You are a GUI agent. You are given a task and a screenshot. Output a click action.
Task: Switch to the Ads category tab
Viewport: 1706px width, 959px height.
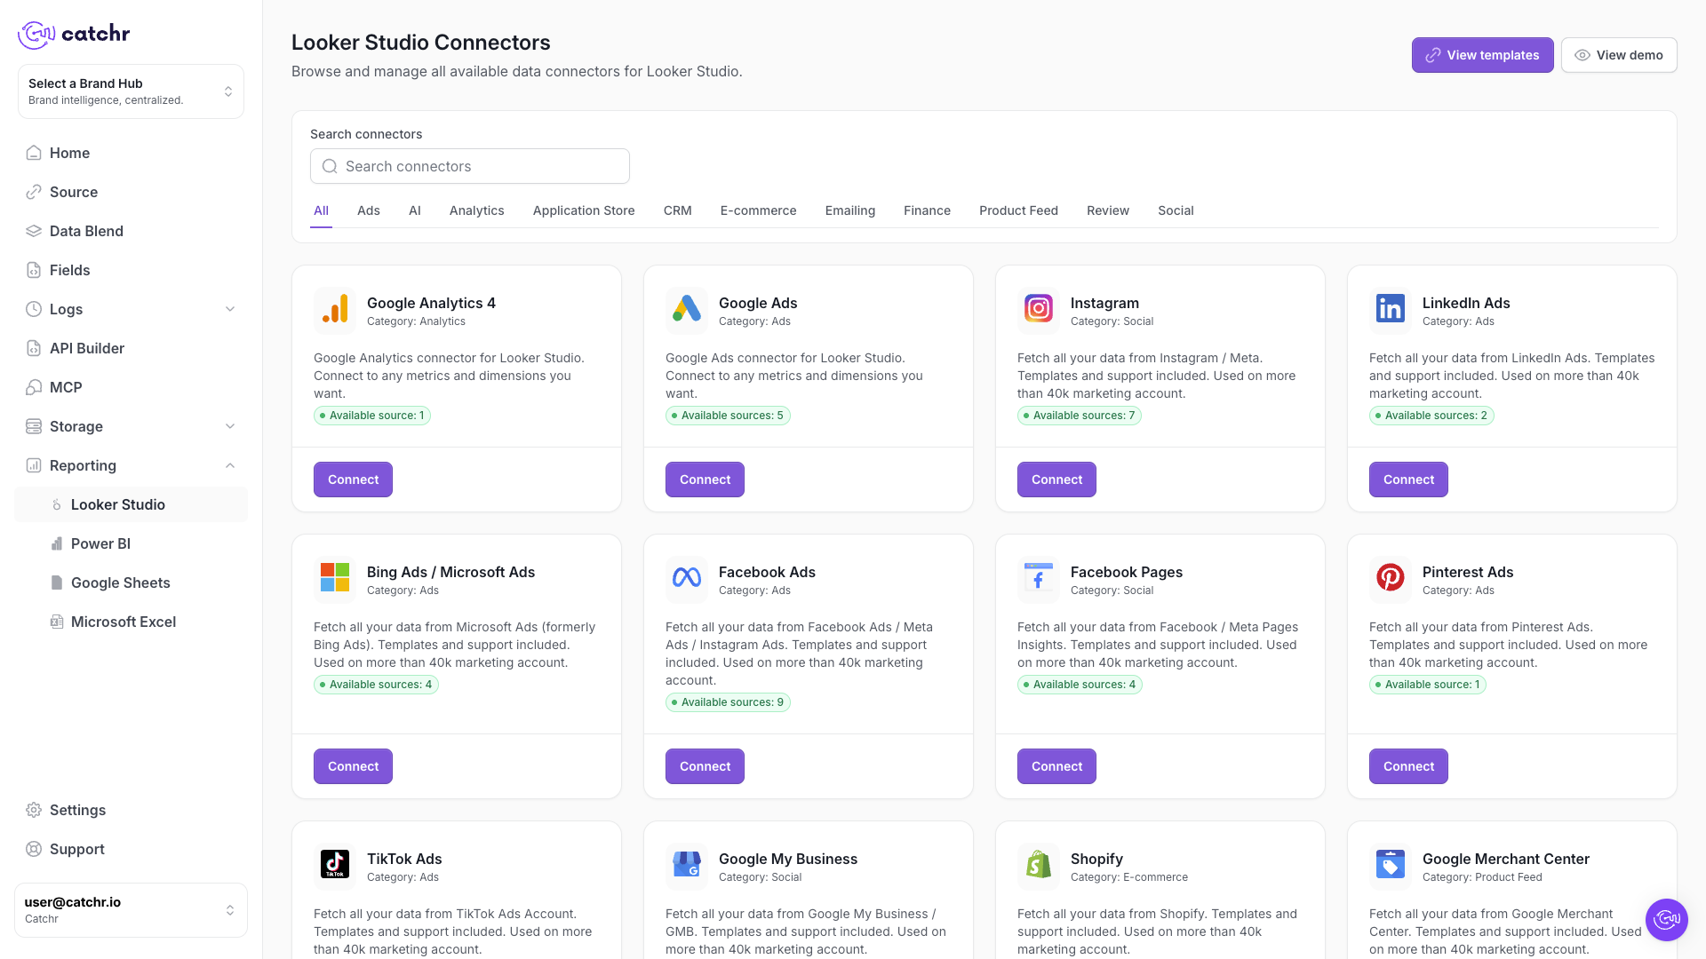point(369,211)
